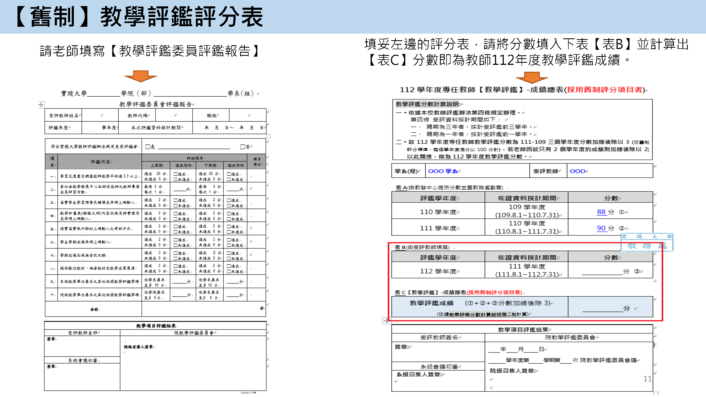Viewport: 706px width, 397px height.
Task: Check 下學期 達成 box in row 一
Action: (229, 174)
